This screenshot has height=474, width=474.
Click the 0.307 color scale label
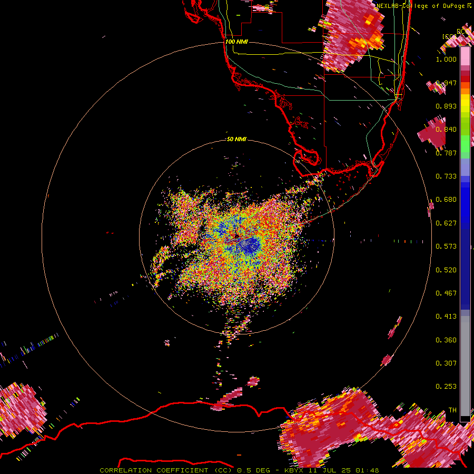(x=446, y=363)
